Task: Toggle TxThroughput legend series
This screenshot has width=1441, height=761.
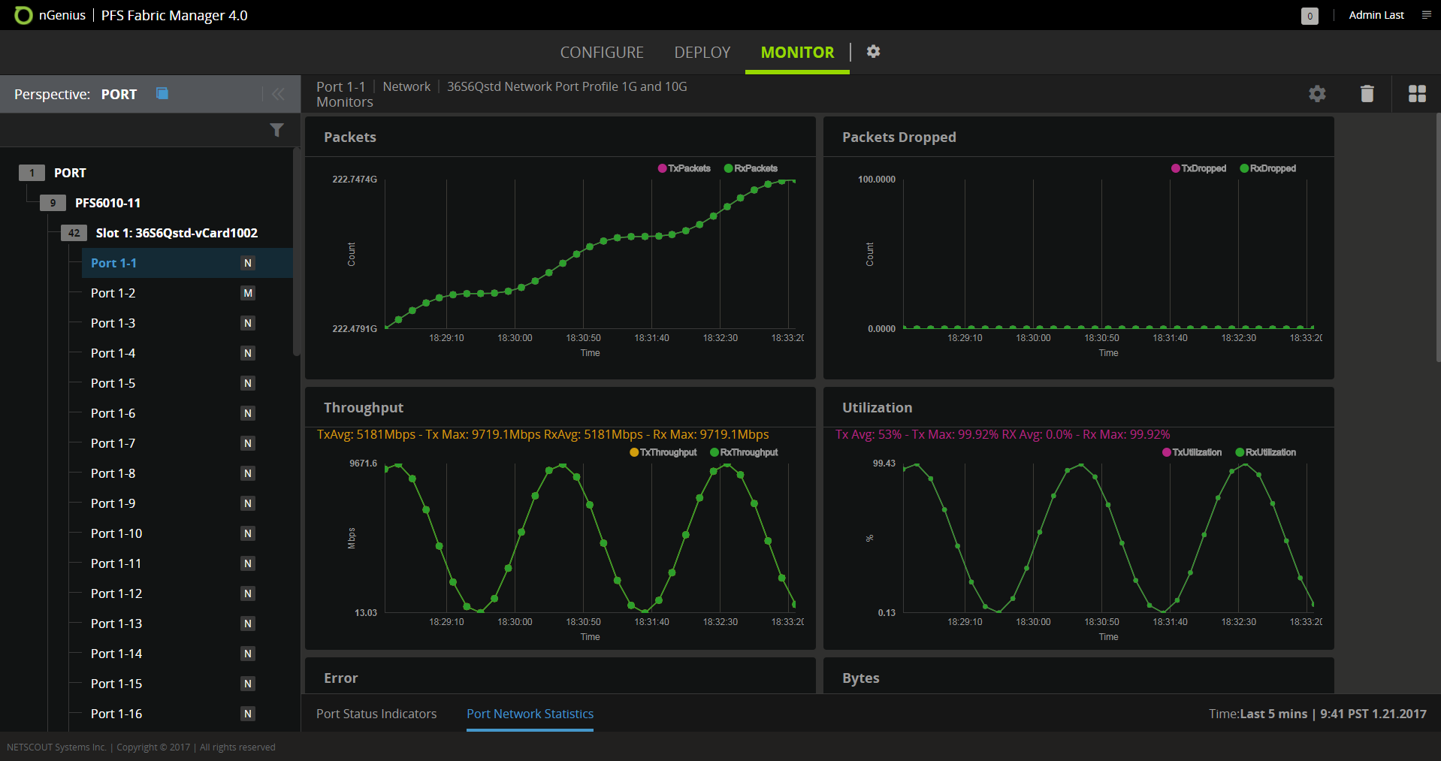Action: 663,452
